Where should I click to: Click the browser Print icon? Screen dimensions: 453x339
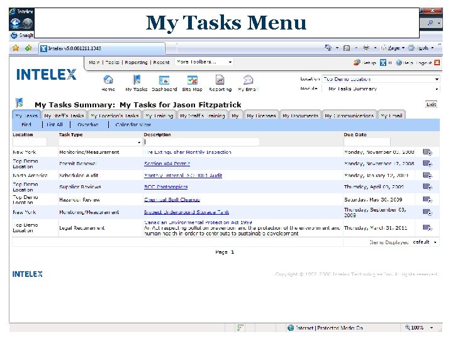[x=366, y=48]
